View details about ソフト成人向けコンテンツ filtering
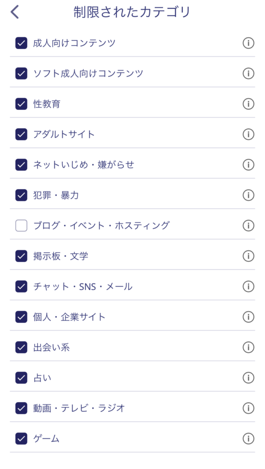 tap(249, 73)
